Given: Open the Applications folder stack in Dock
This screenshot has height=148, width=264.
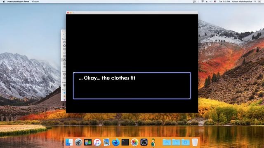Looking at the screenshot, I should [167, 142].
